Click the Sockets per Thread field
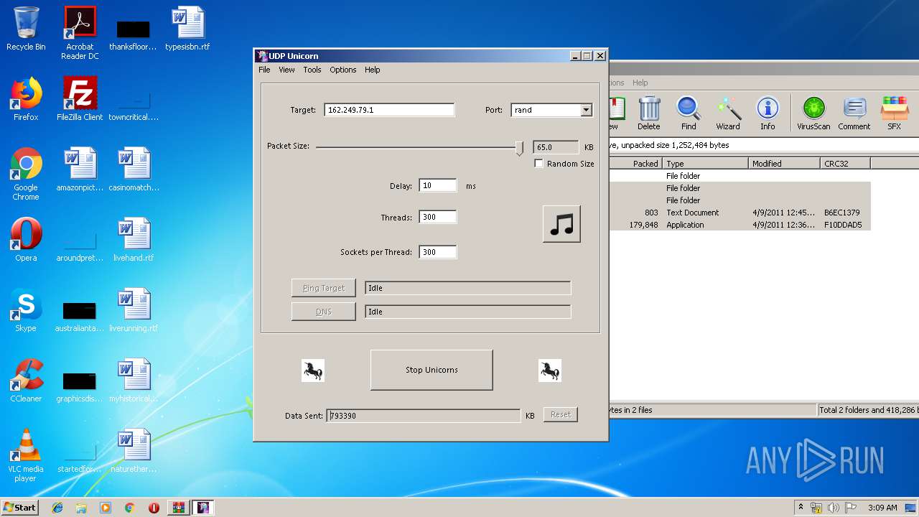The image size is (919, 517). tap(438, 252)
